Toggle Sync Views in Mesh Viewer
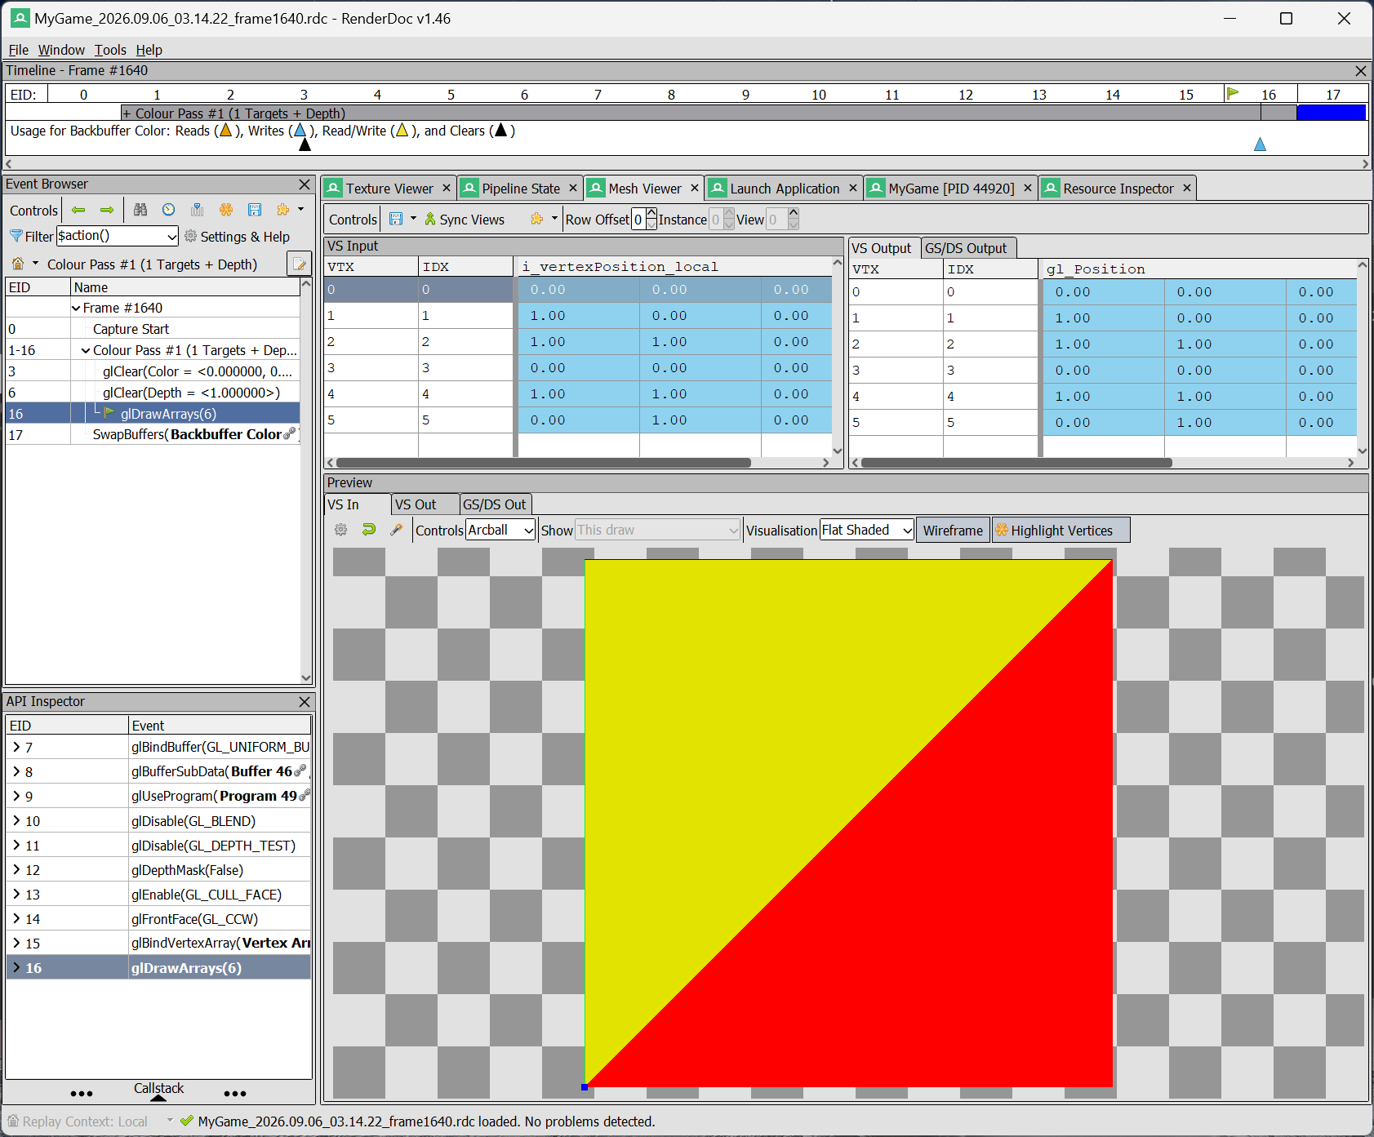 coord(465,219)
